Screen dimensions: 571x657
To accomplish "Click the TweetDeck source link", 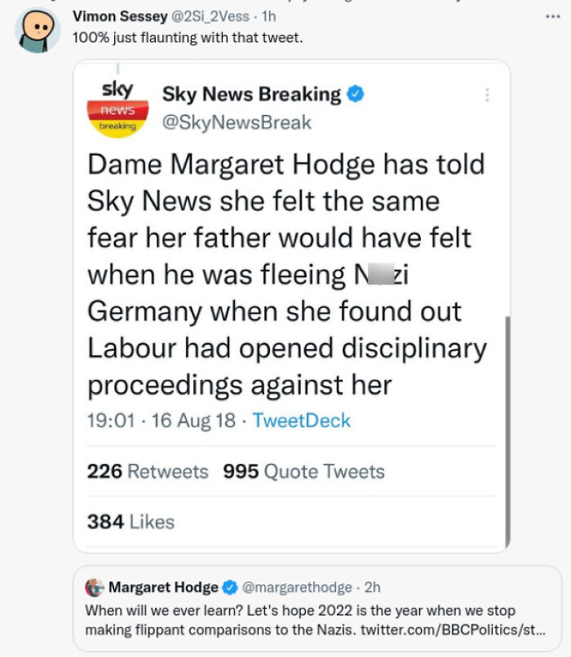I will point(301,421).
